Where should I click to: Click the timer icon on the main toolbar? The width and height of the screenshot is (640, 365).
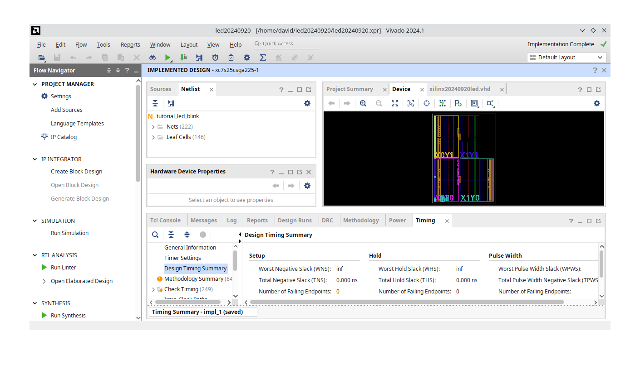pos(215,58)
